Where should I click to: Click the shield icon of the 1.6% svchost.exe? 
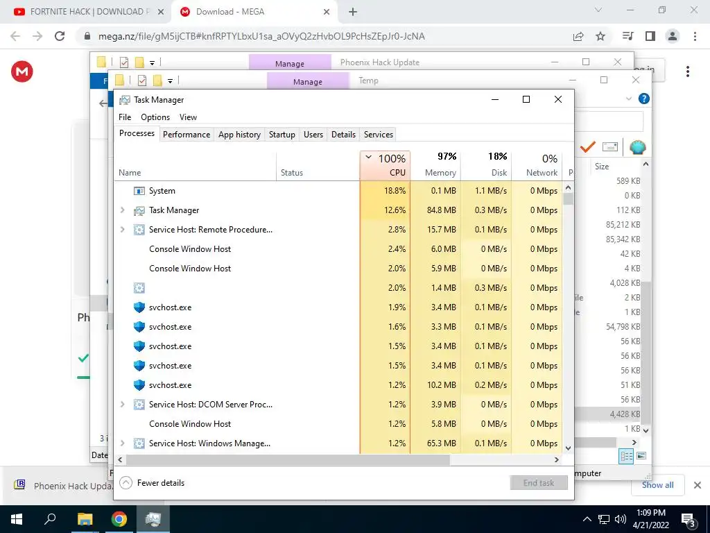point(139,327)
